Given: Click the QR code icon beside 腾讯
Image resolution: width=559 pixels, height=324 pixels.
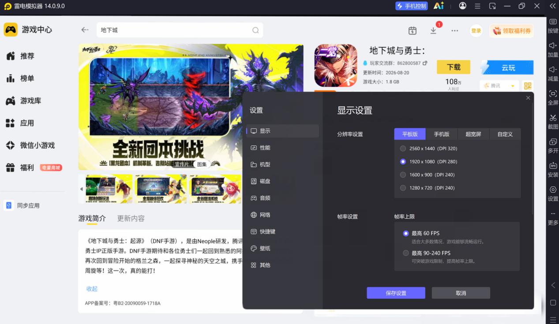Looking at the screenshot, I should [528, 86].
